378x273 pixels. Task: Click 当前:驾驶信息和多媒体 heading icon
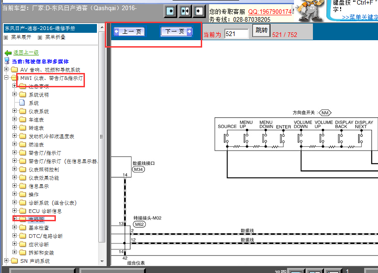tap(7, 61)
